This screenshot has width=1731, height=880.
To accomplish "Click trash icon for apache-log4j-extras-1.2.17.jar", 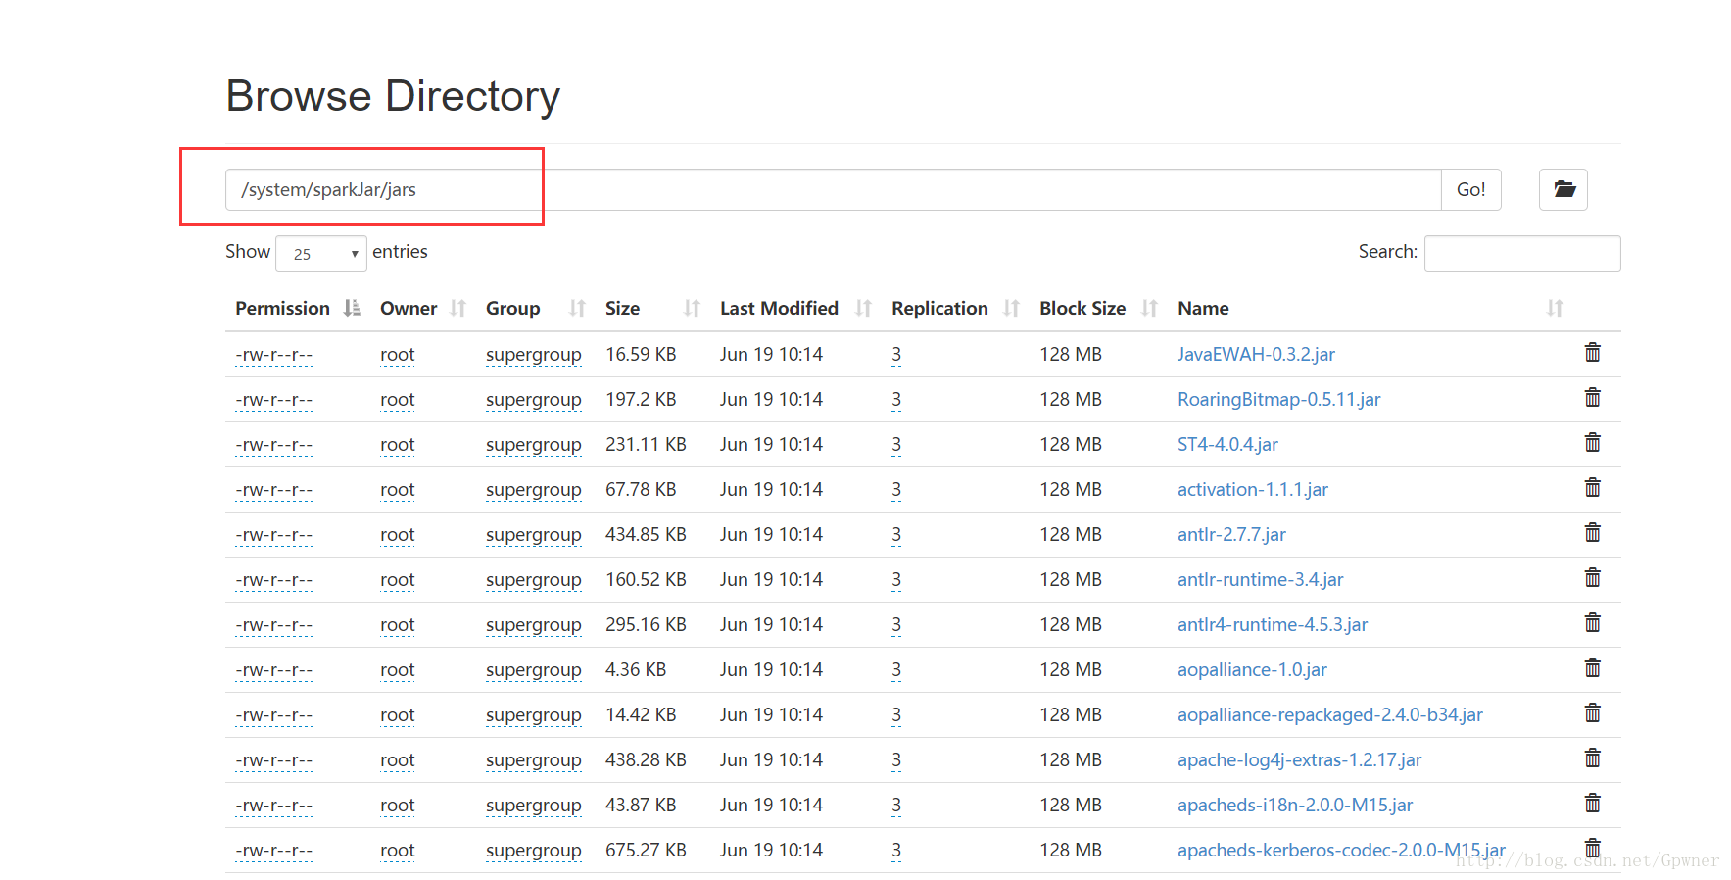I will pyautogui.click(x=1592, y=758).
